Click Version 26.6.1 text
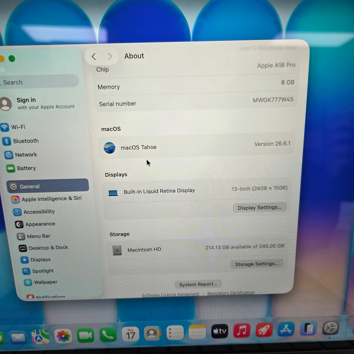This screenshot has width=354, height=354. (x=272, y=144)
